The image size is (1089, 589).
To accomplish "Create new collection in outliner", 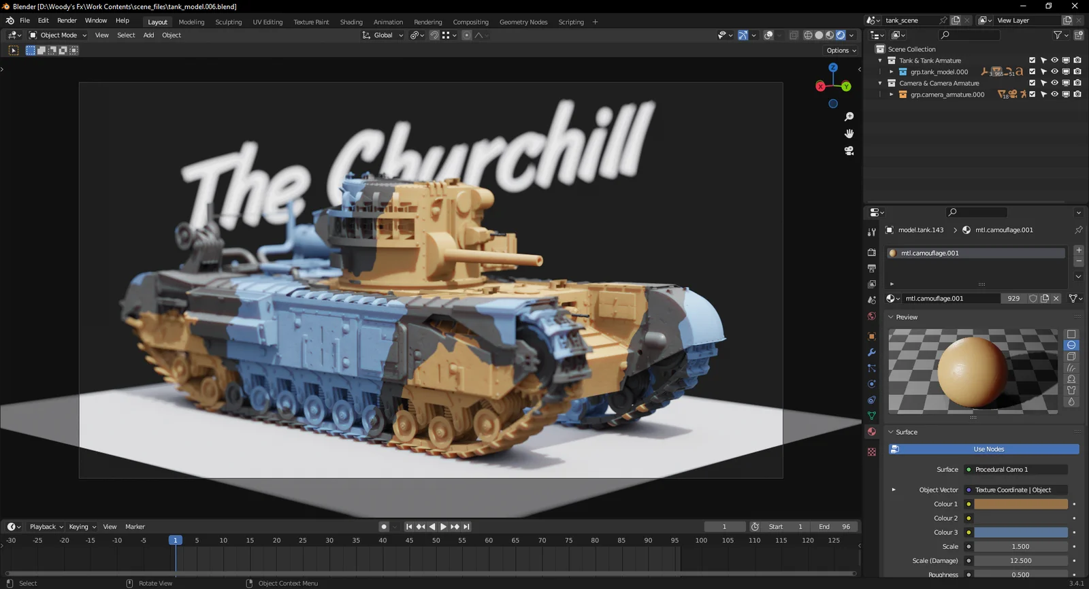I will click(1079, 35).
